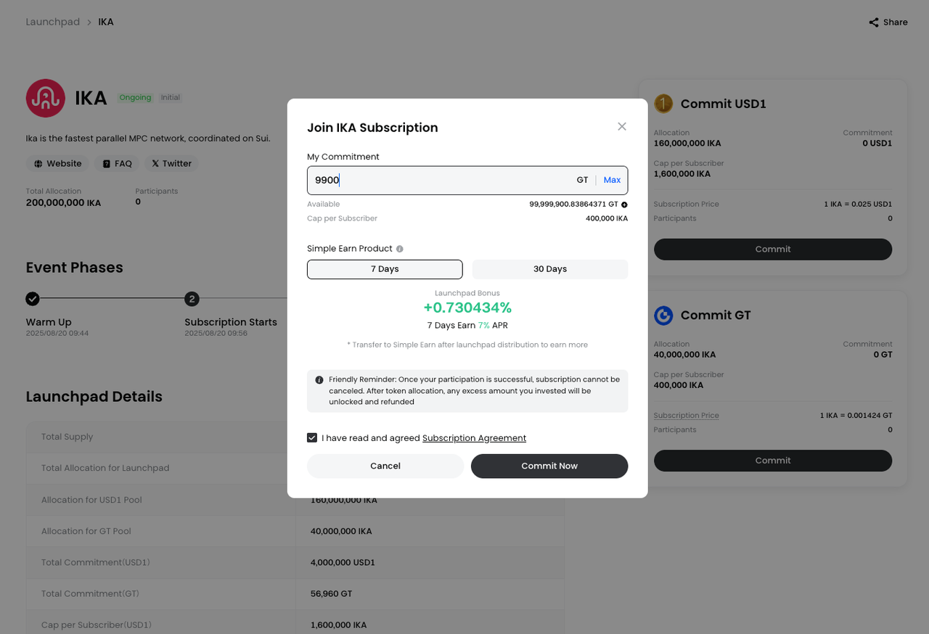Select the 7 Days earn option
The image size is (929, 634).
tap(385, 269)
